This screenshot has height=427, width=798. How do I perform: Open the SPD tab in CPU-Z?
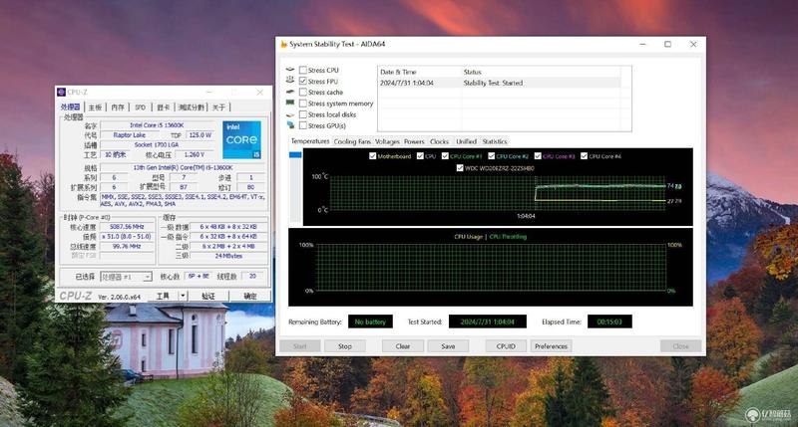click(140, 107)
